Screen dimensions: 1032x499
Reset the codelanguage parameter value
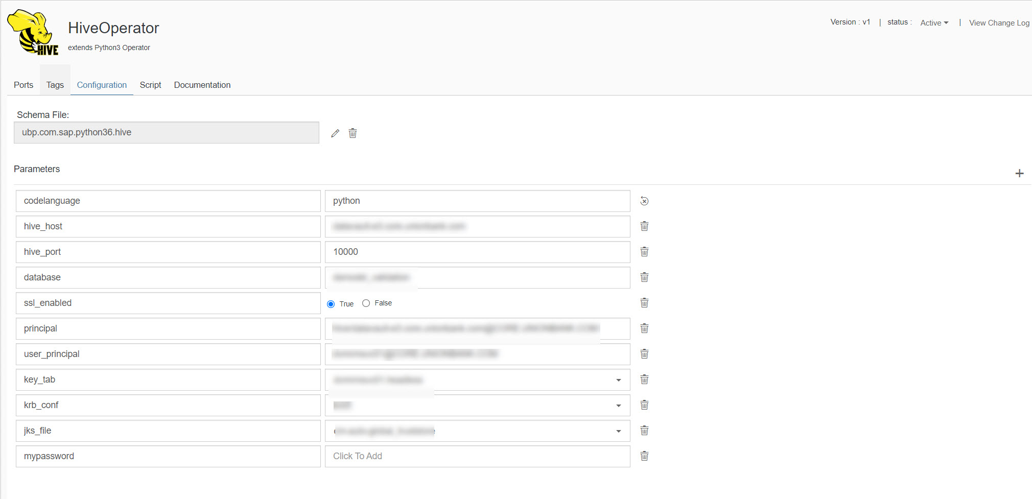pyautogui.click(x=644, y=201)
